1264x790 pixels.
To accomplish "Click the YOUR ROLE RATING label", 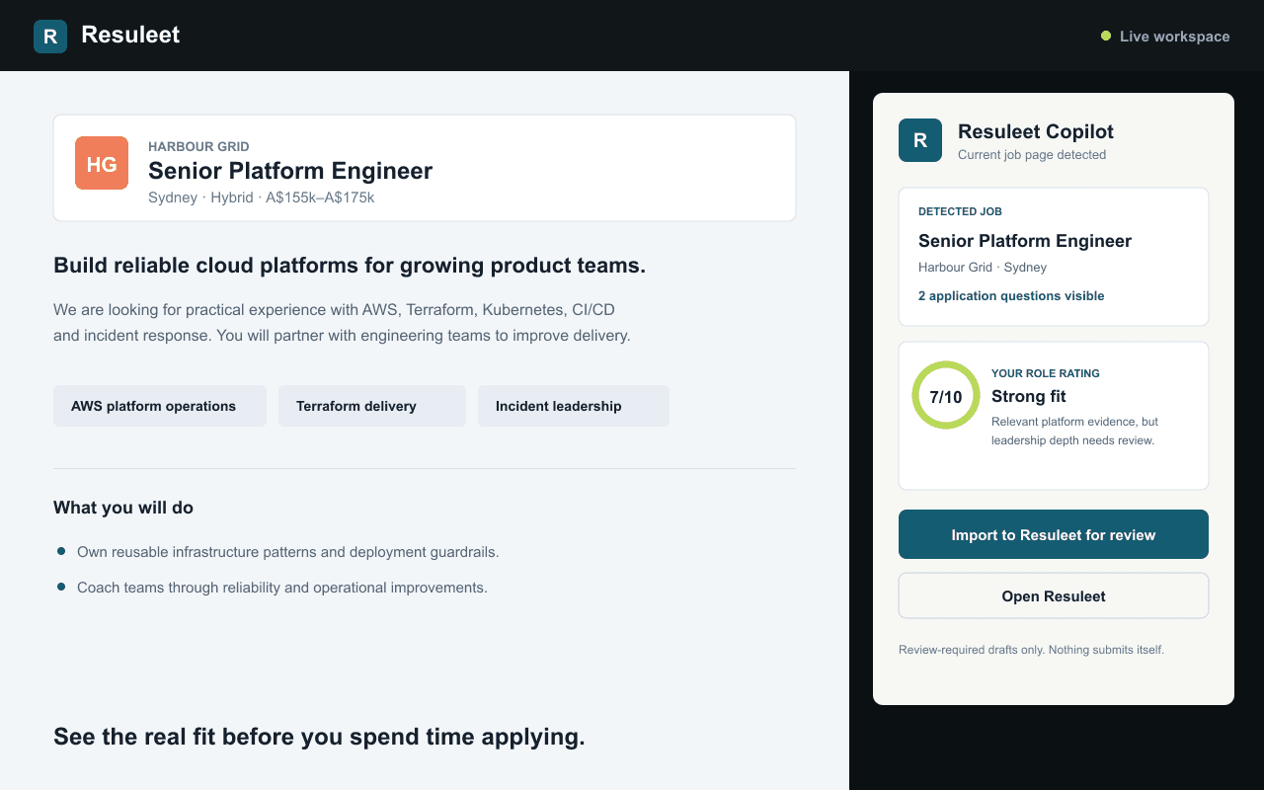I will [x=1046, y=373].
